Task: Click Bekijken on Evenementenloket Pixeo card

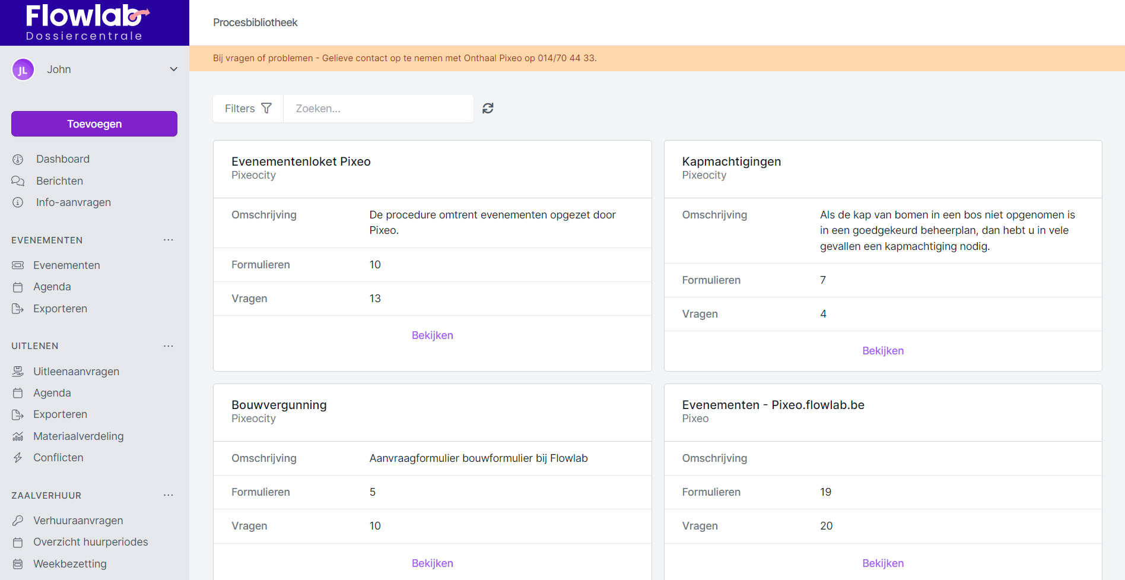Action: [x=432, y=335]
